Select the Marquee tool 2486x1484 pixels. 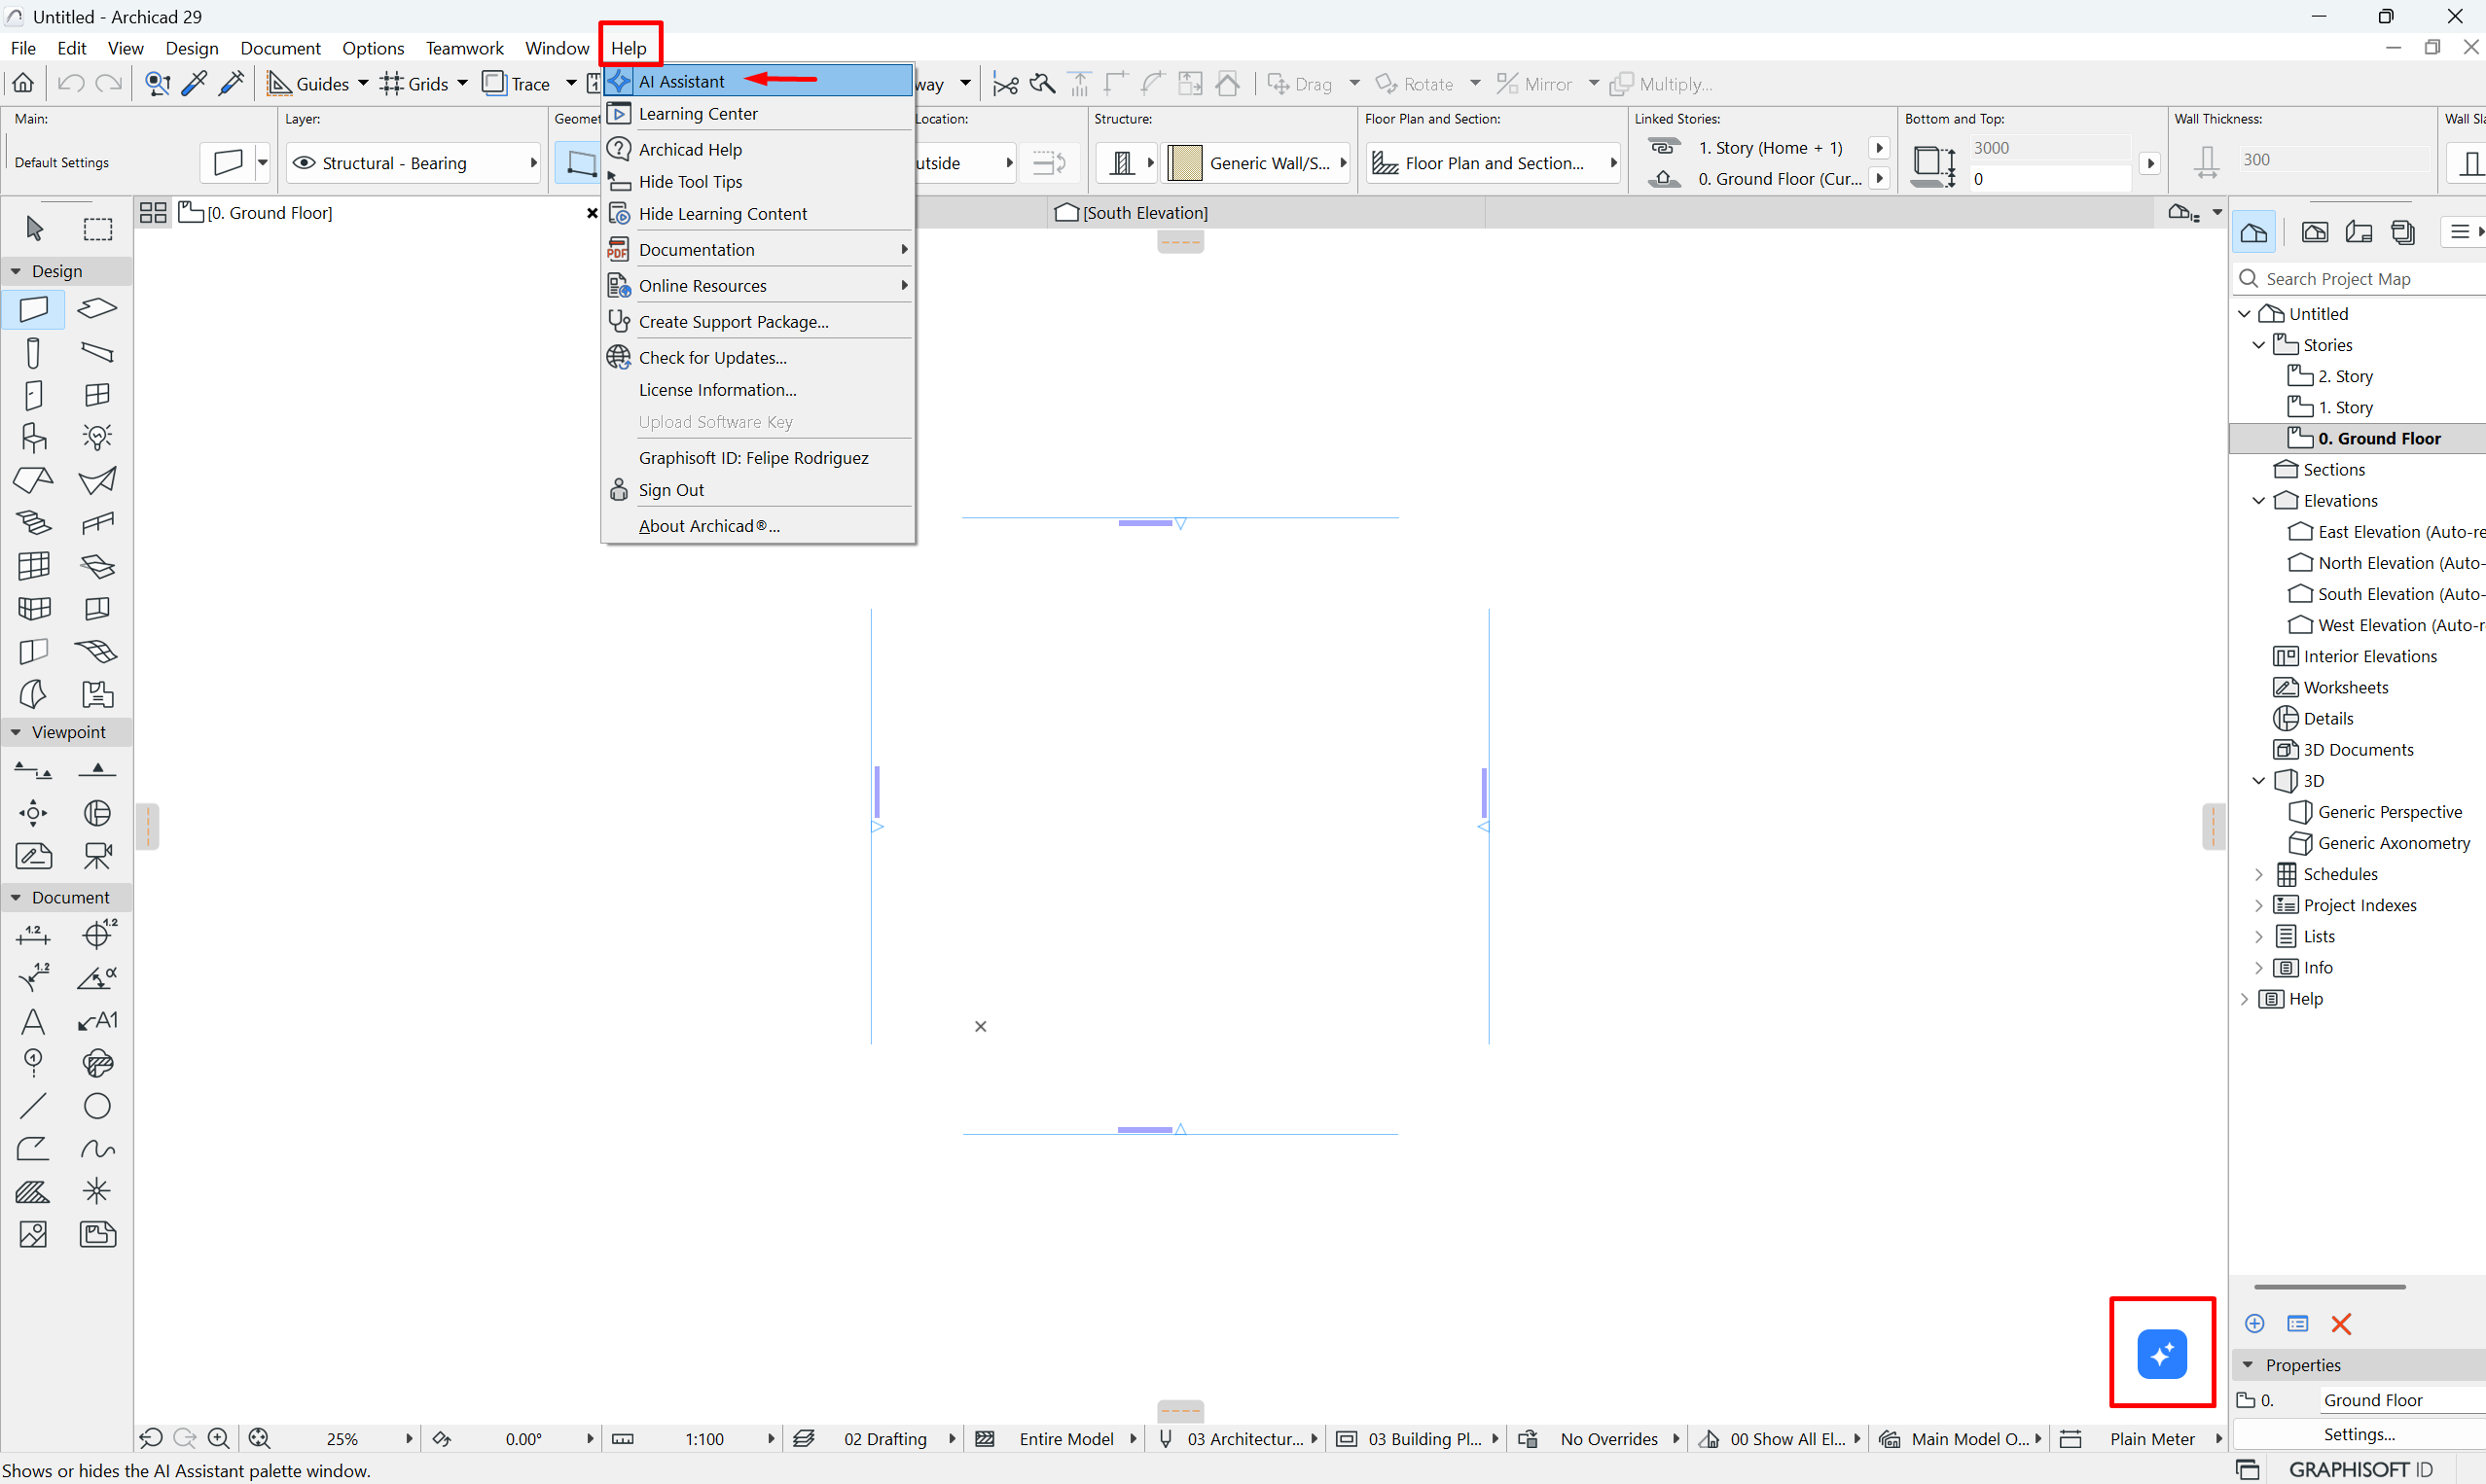point(97,228)
